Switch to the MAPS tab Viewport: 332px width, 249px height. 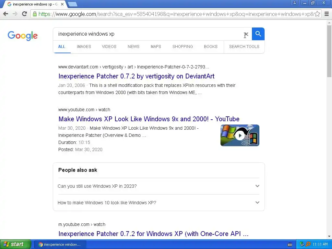point(156,47)
